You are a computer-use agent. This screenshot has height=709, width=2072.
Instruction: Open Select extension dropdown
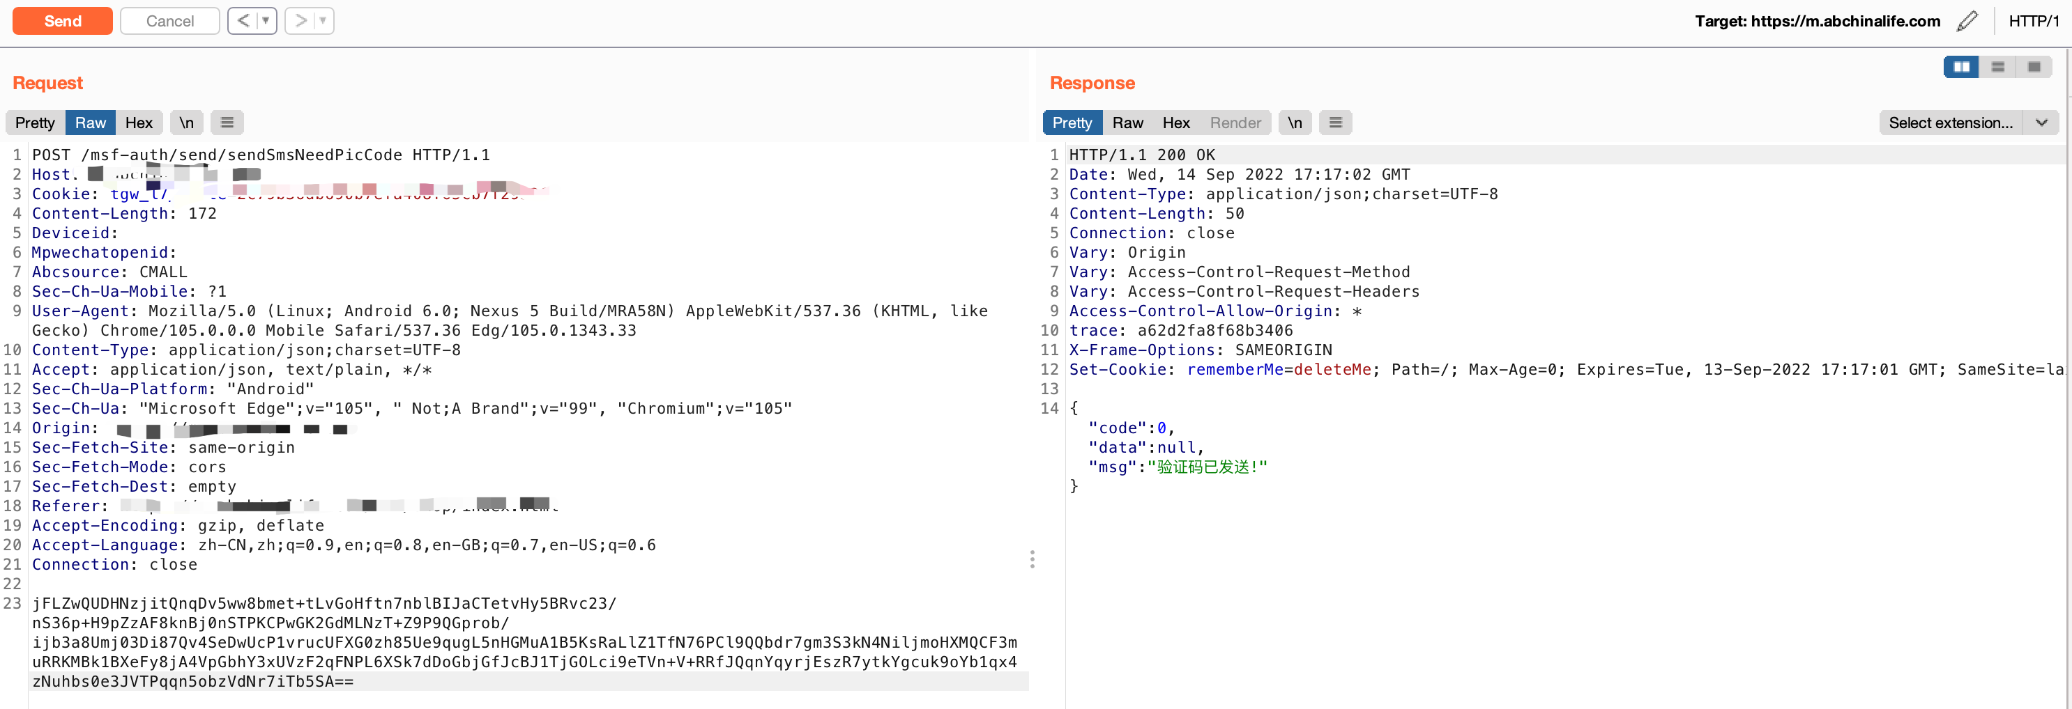coord(1968,123)
